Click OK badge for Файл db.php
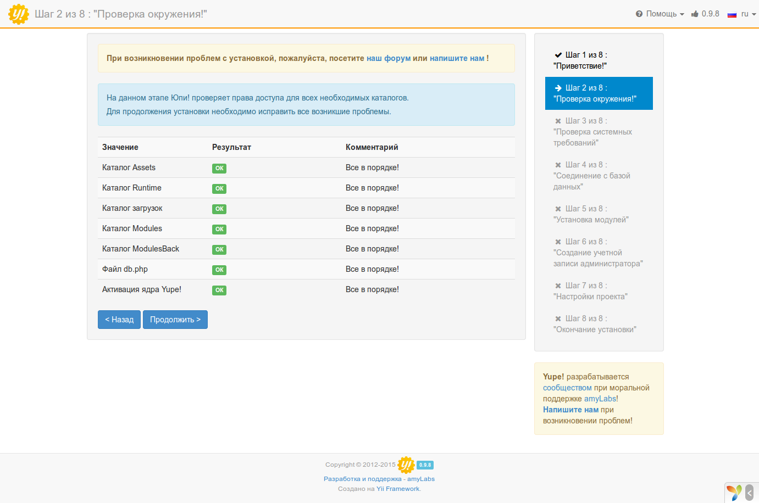This screenshot has width=759, height=503. pos(219,270)
